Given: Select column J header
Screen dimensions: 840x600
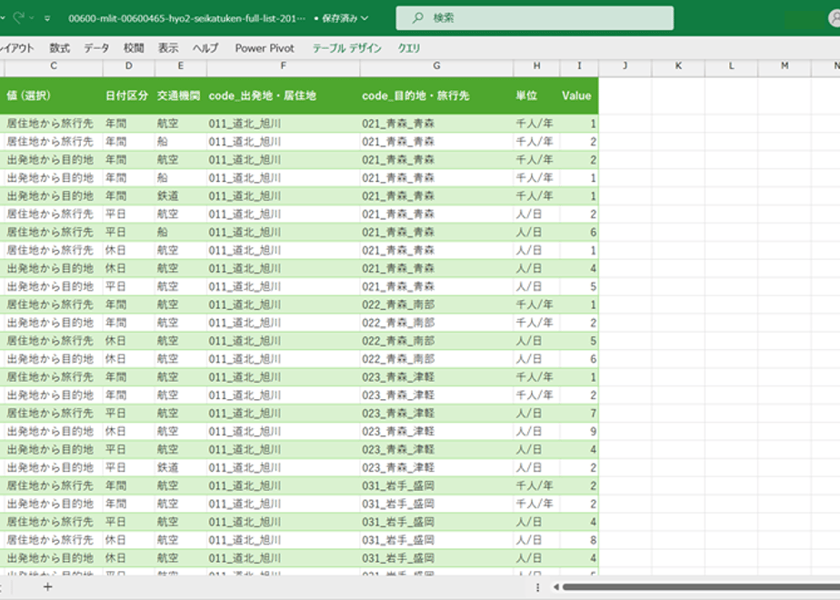Looking at the screenshot, I should [625, 65].
